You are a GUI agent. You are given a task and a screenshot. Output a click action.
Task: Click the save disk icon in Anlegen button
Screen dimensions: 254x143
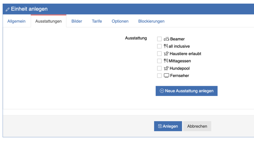[x=160, y=126]
